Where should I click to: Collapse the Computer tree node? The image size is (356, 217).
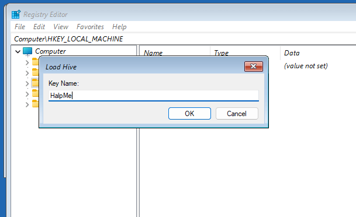point(18,52)
